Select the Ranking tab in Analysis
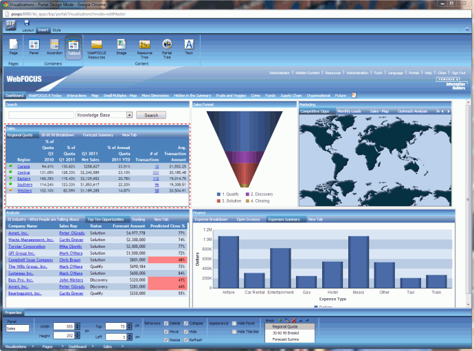474x351 pixels. coord(139,220)
